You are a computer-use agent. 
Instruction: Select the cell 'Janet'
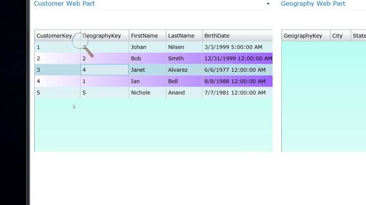point(148,69)
